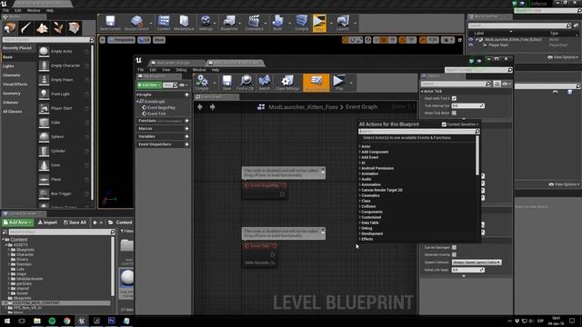Click the highlighted Play button in main toolbar
The image size is (582, 327).
(x=319, y=23)
